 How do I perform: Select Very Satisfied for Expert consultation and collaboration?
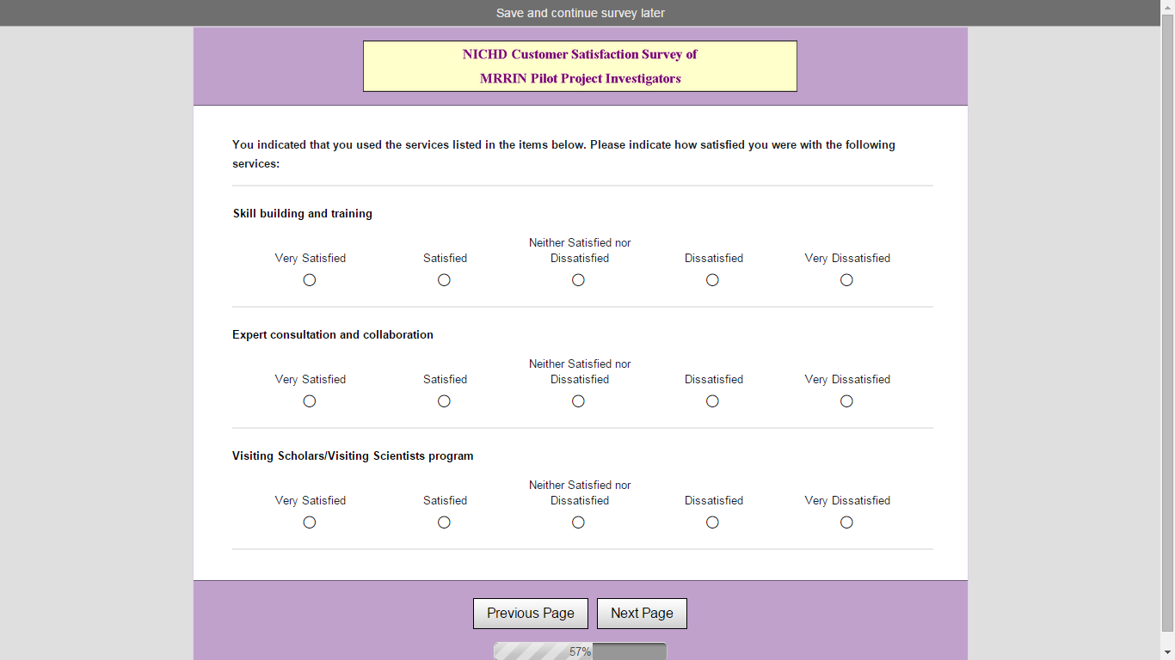(x=310, y=401)
